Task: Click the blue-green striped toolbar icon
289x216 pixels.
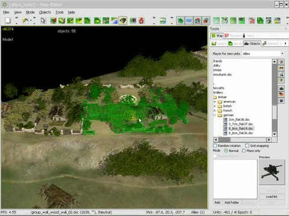Action: [163, 20]
